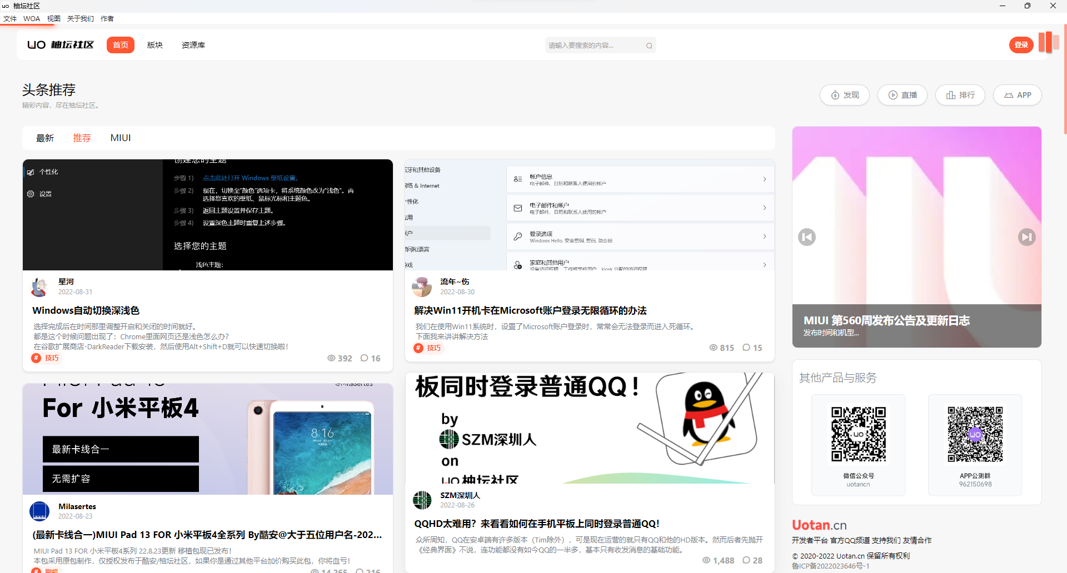The width and height of the screenshot is (1067, 573).
Task: Go to 首页 navigation button
Action: (x=121, y=45)
